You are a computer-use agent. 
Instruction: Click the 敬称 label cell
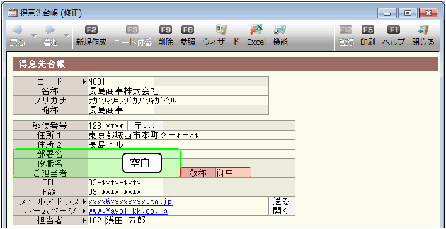tap(198, 173)
